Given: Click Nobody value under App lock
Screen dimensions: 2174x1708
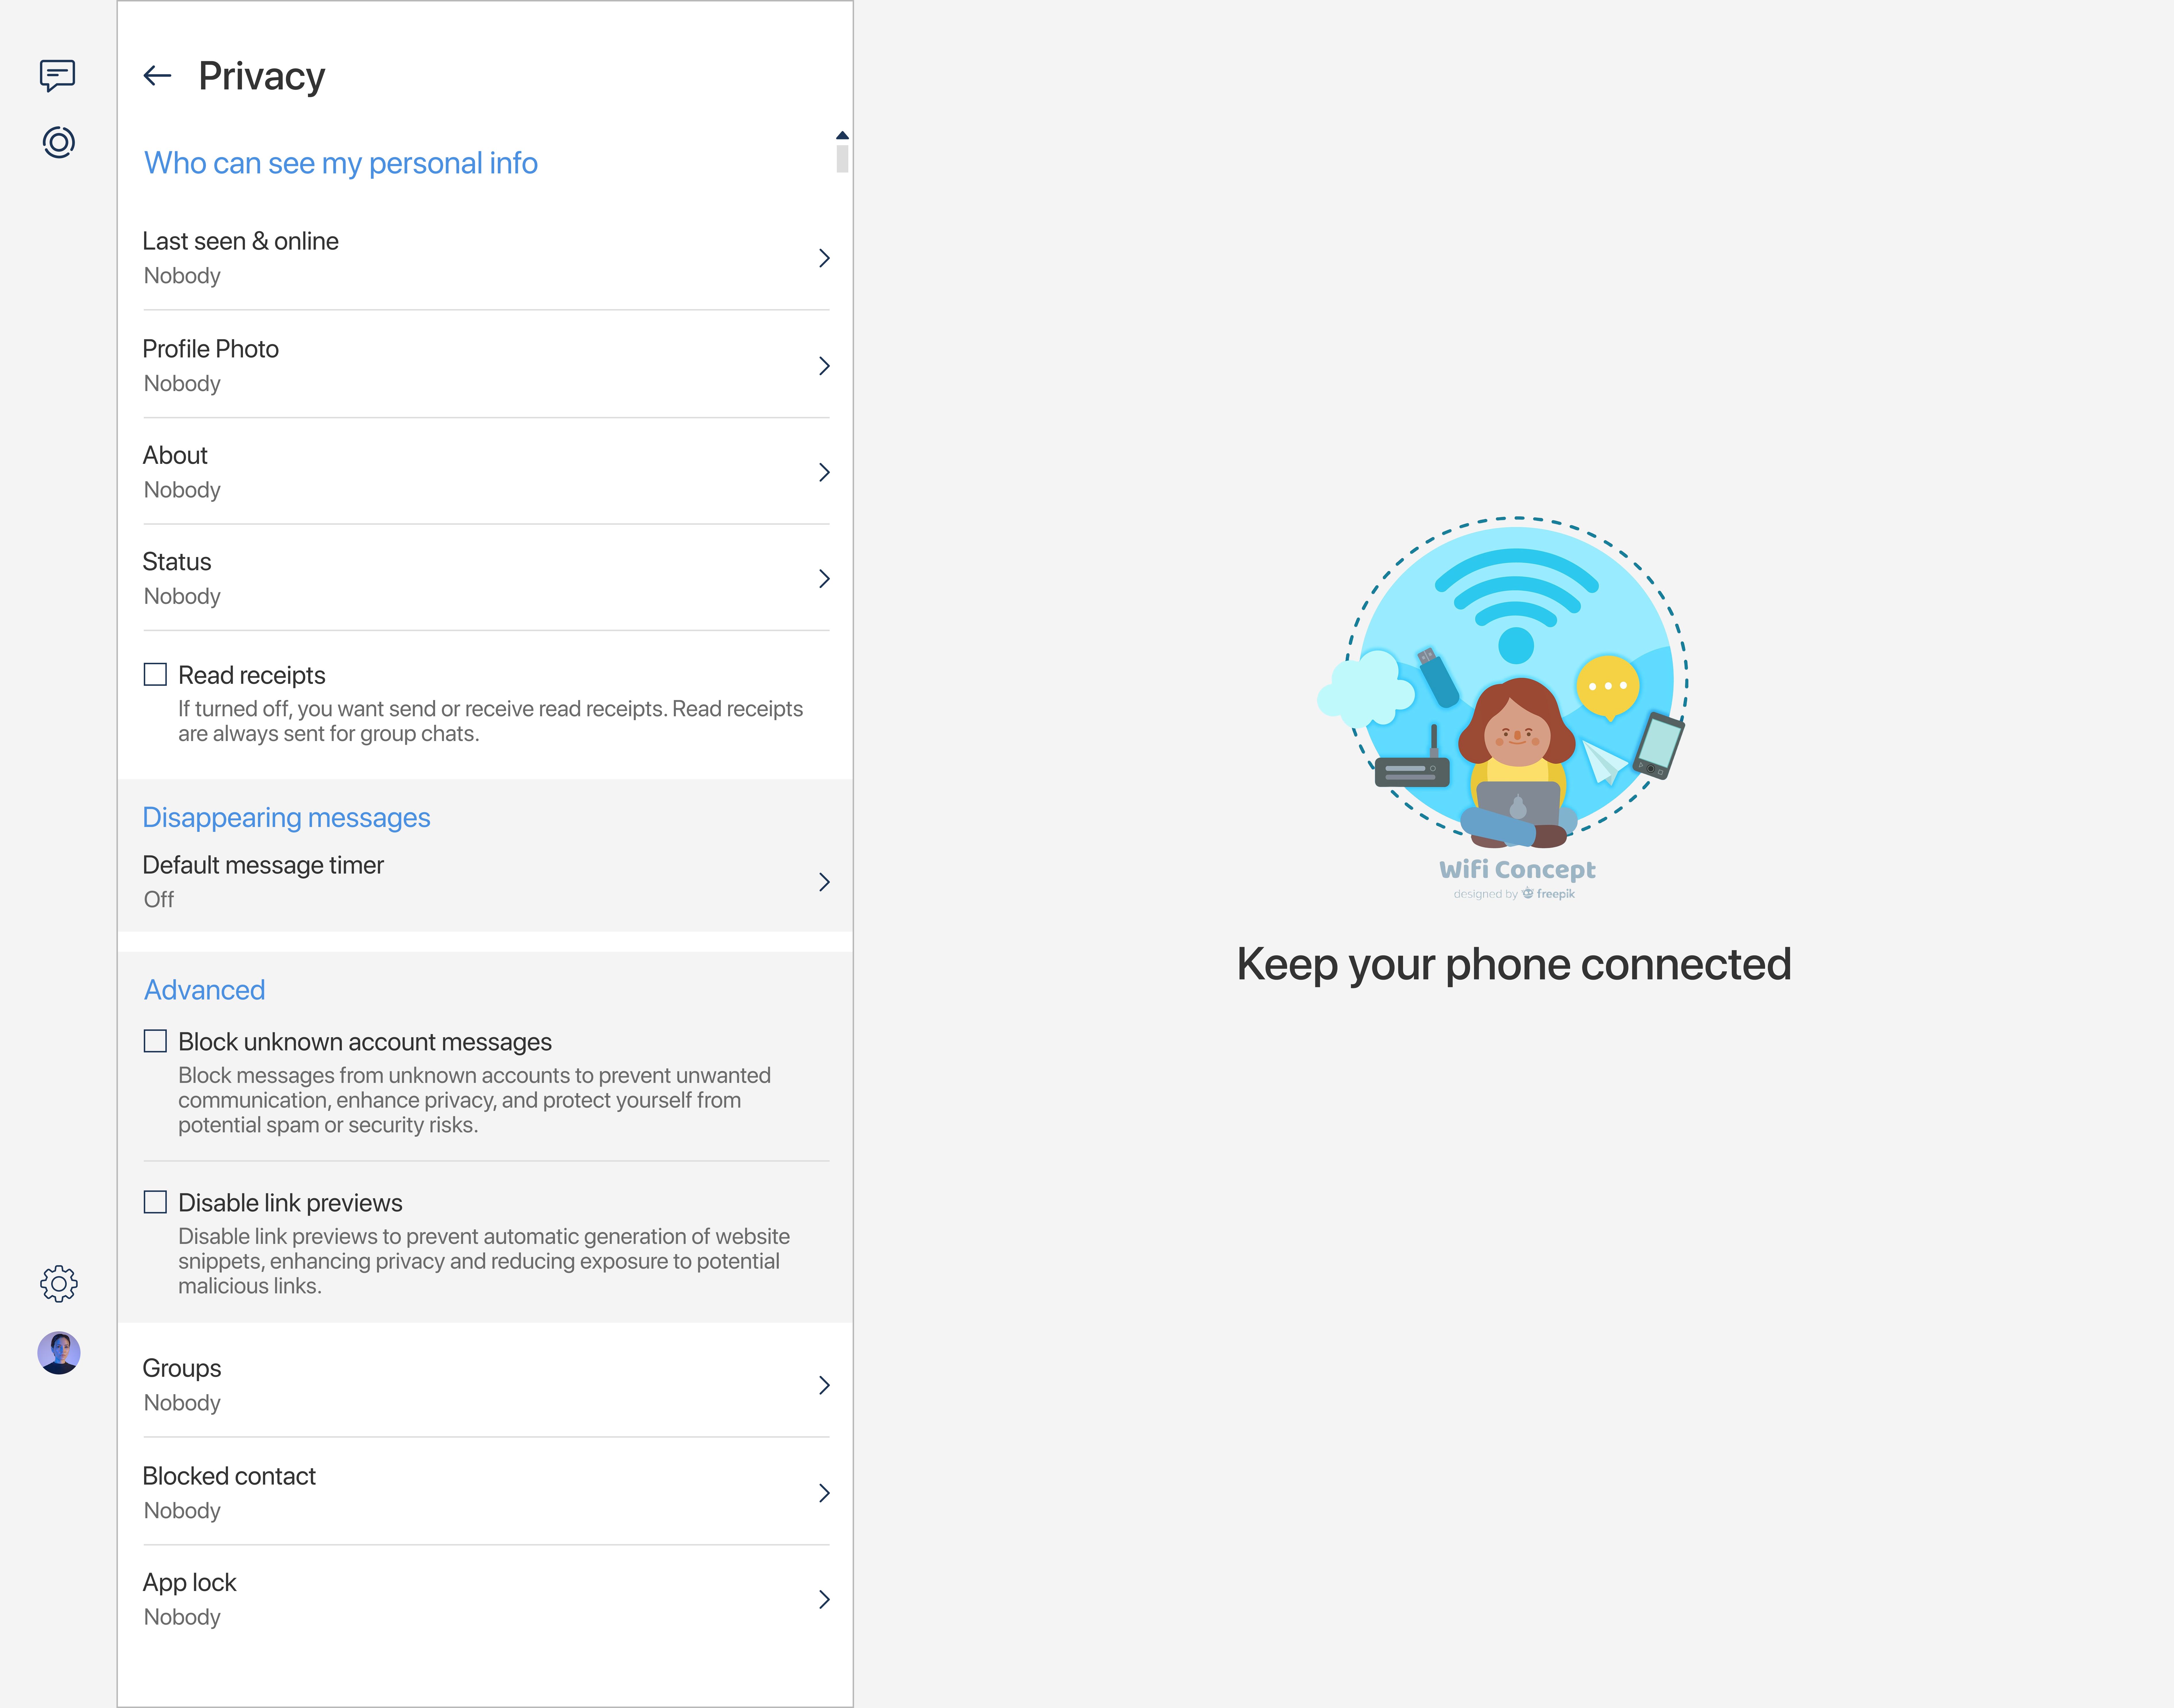Looking at the screenshot, I should coord(182,1617).
